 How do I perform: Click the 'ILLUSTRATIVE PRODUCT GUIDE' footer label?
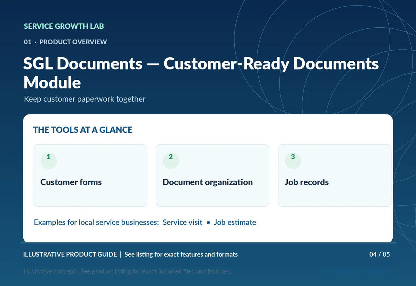point(70,254)
